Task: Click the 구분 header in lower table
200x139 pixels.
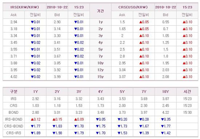Action: 14,92
